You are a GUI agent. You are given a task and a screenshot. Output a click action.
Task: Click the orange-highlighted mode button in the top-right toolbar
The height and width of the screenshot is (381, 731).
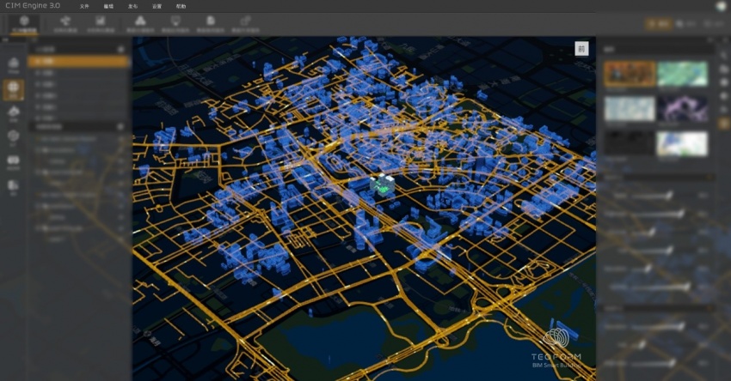point(658,24)
